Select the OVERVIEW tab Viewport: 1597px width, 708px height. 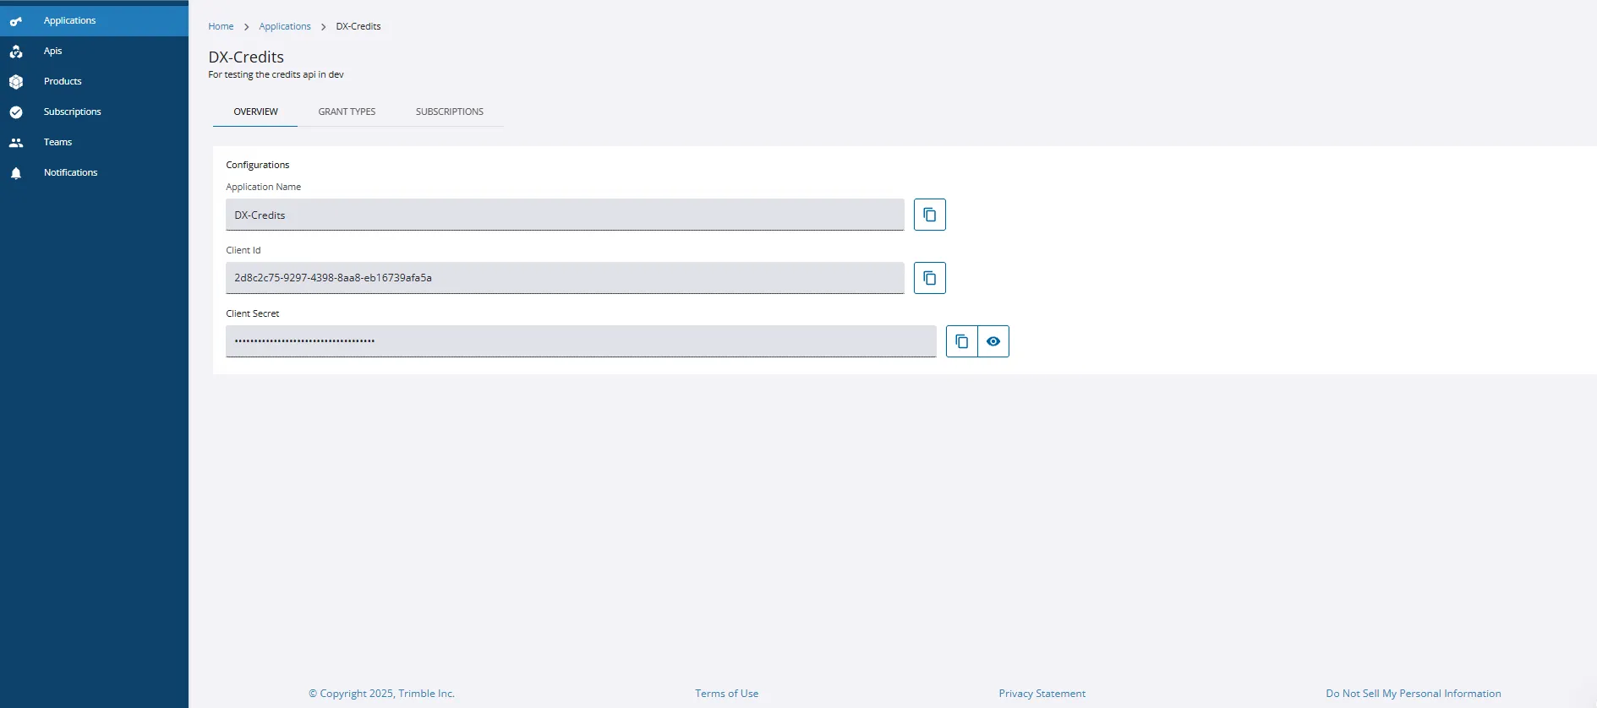coord(255,112)
